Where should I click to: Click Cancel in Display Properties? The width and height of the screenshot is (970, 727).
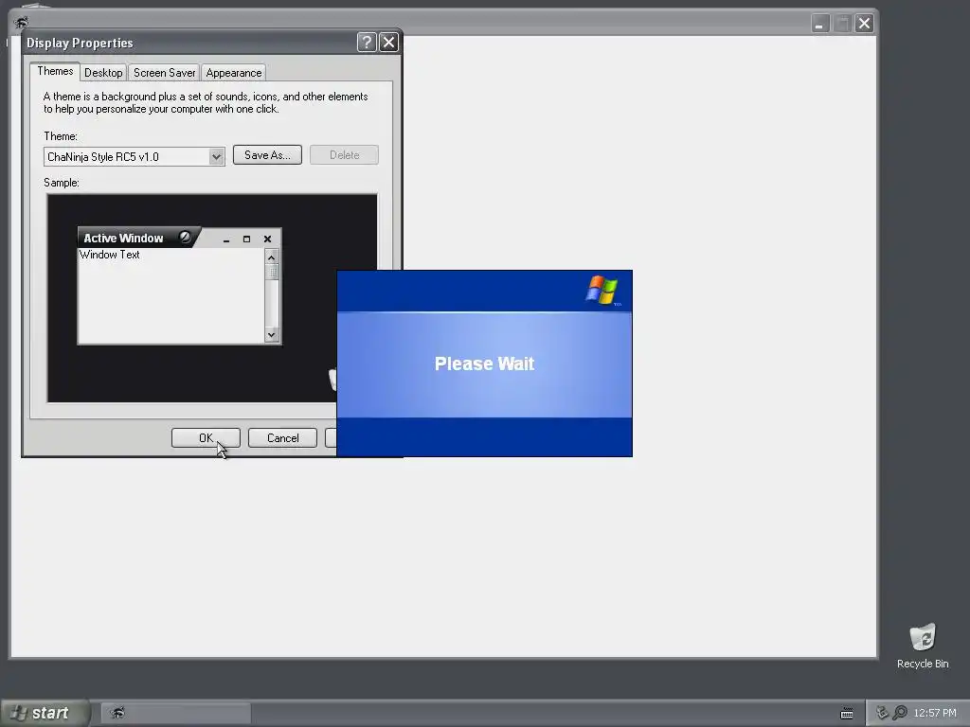point(282,437)
